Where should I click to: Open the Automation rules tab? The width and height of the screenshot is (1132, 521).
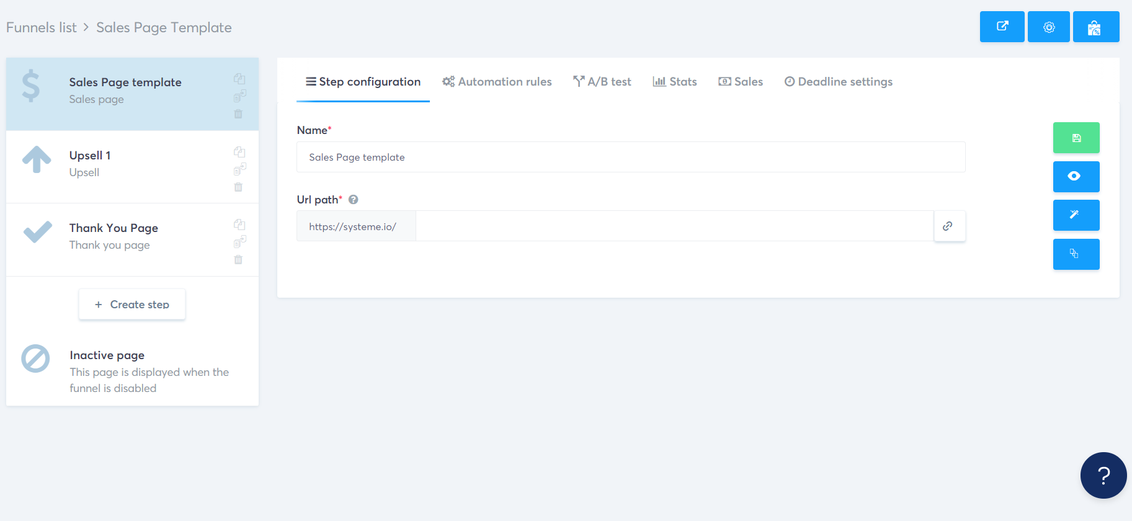(497, 82)
